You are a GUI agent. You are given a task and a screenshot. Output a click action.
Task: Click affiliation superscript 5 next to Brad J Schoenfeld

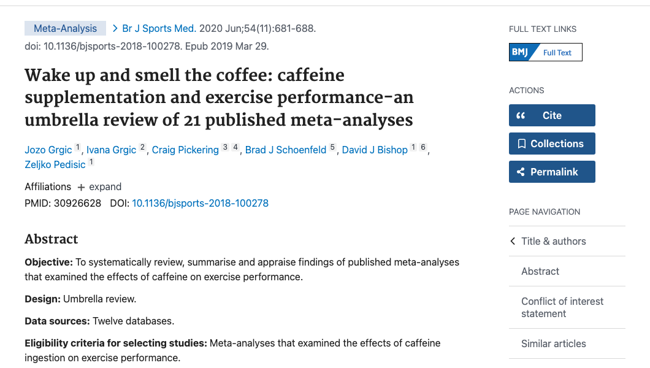332,146
